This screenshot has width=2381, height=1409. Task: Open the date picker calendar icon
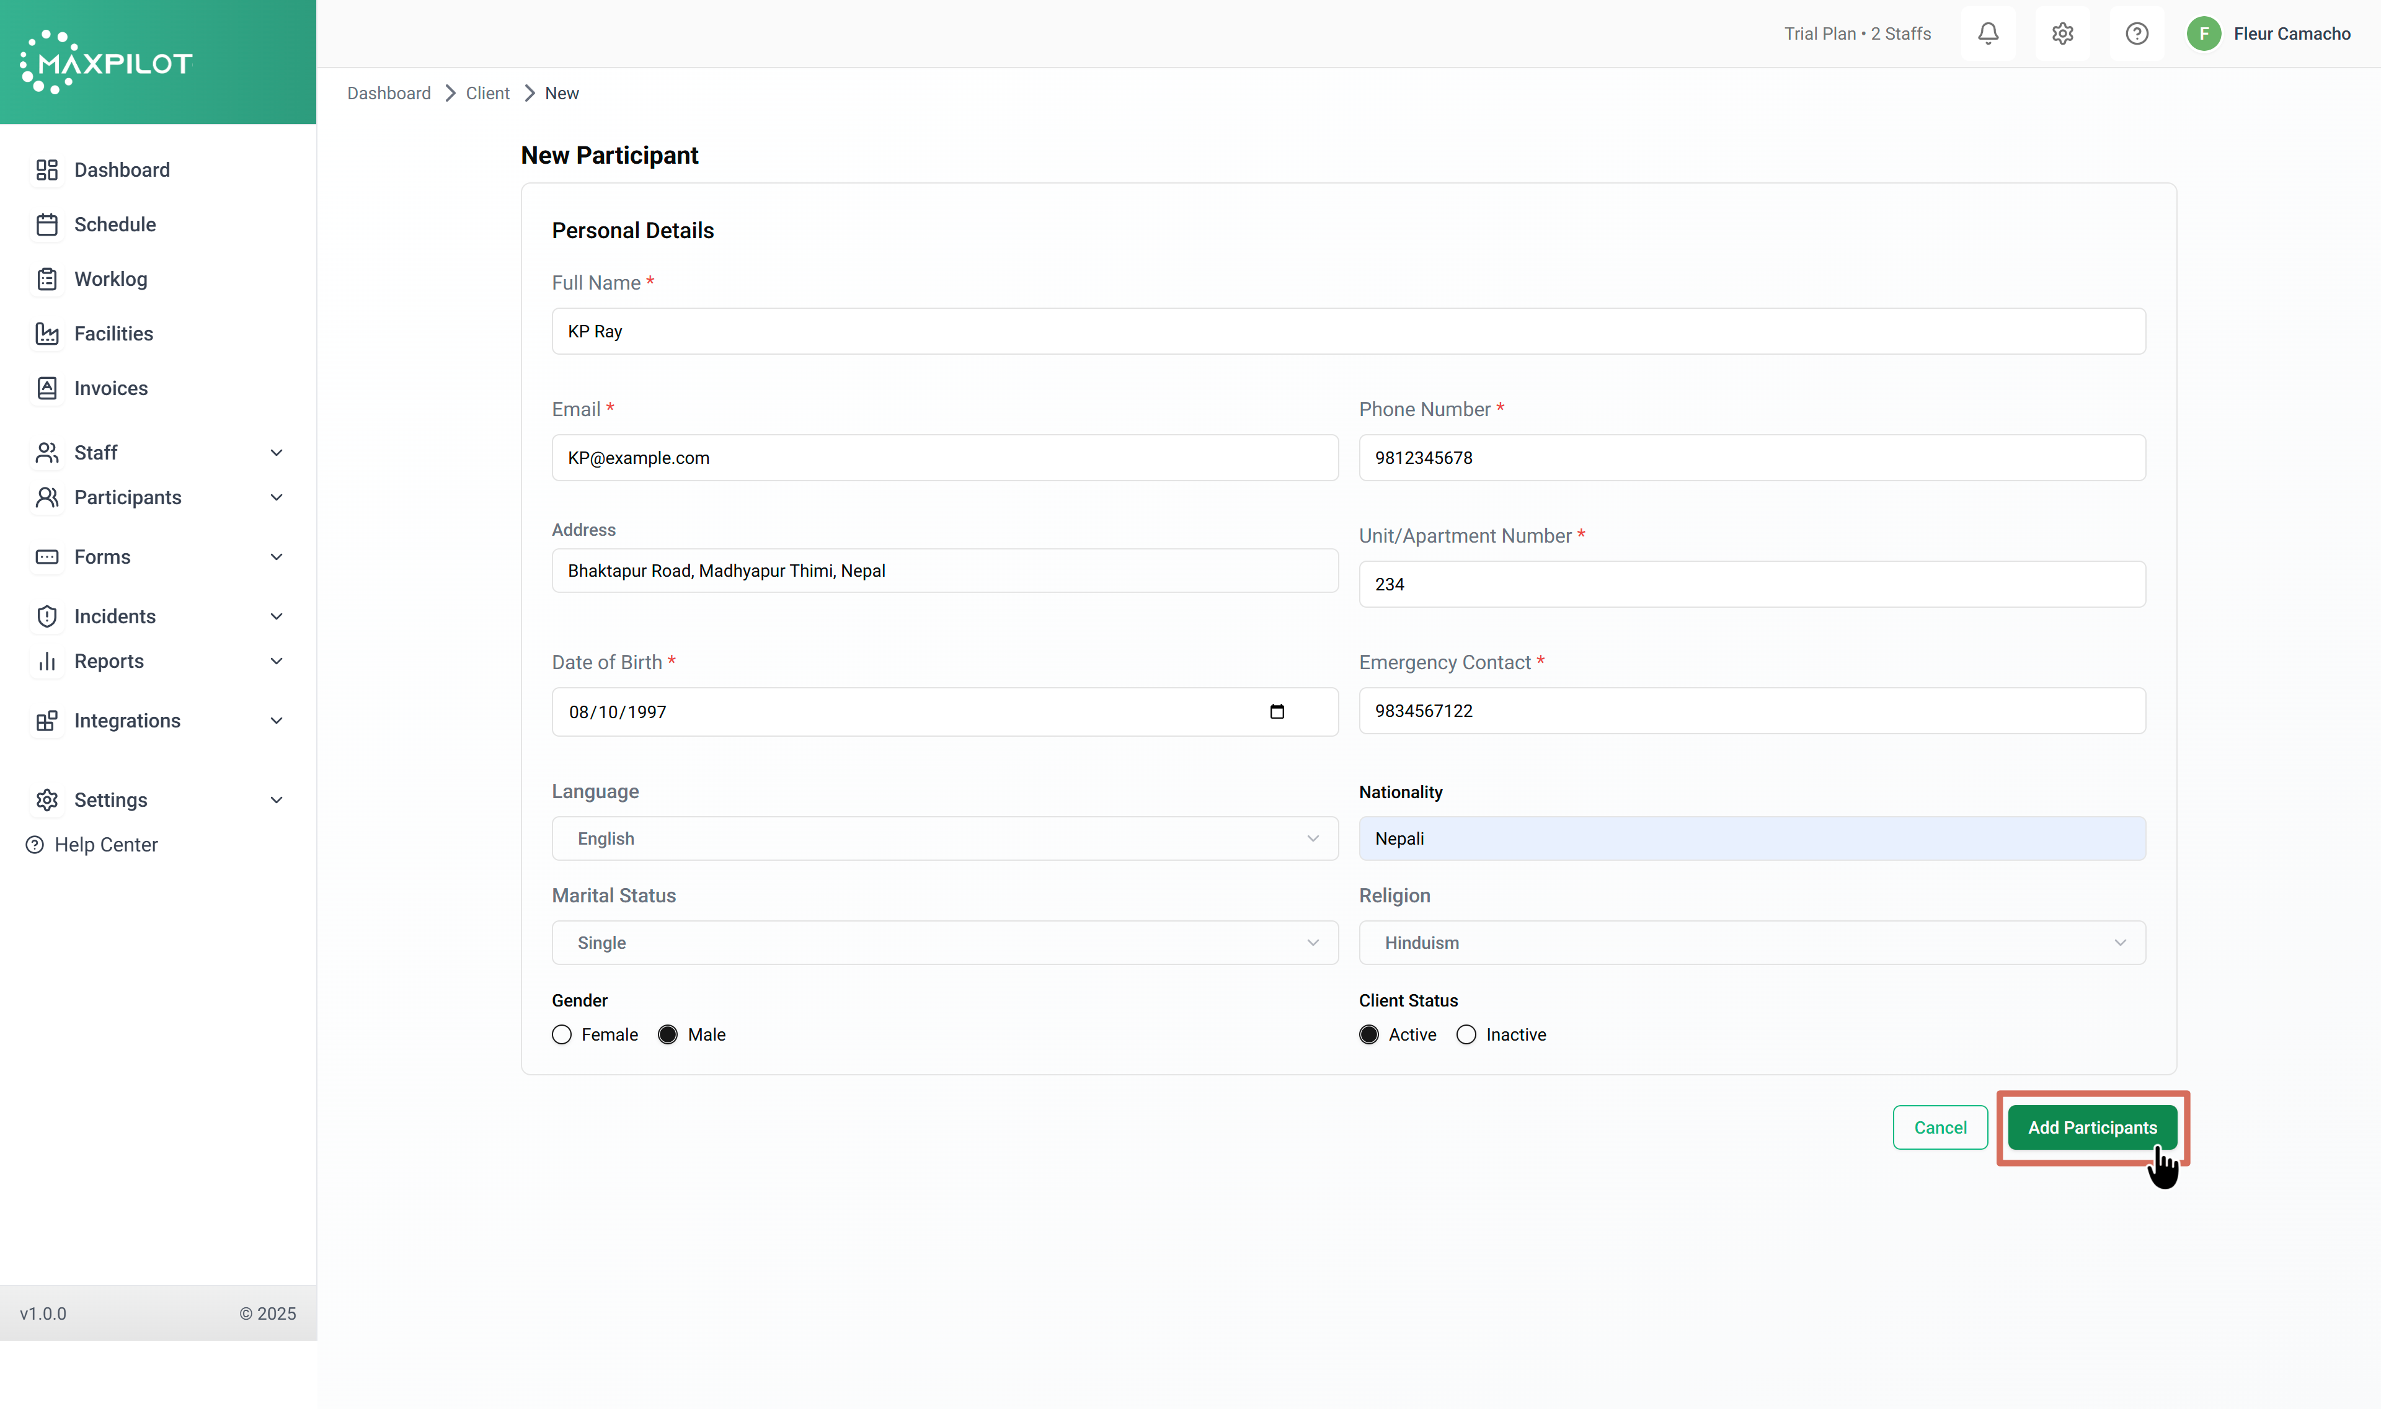[x=1277, y=711]
